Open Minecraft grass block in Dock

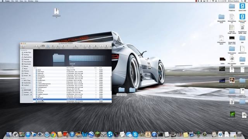tap(97, 134)
